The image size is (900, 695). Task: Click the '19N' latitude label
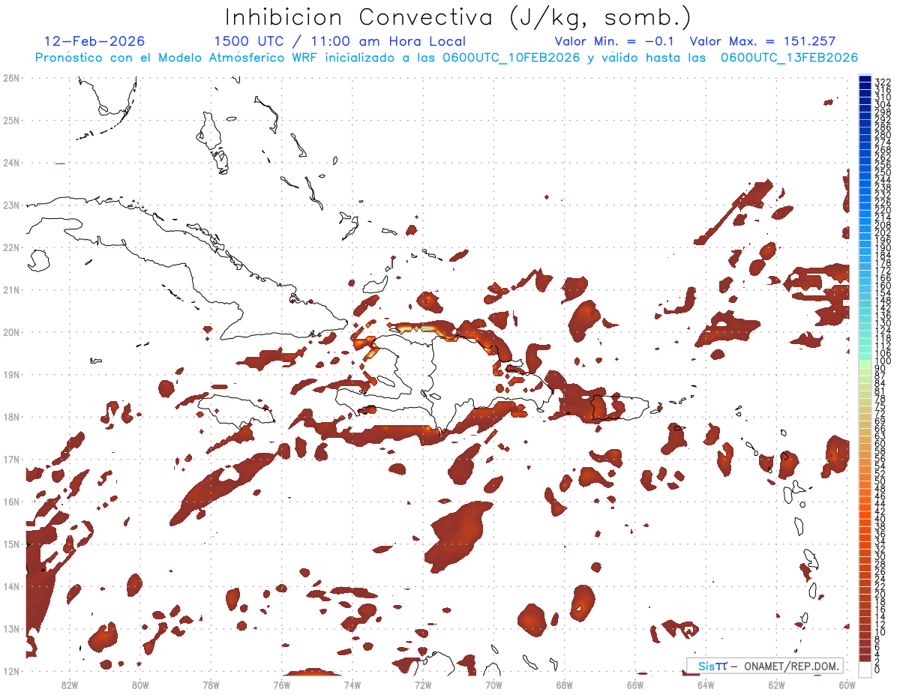[x=11, y=374]
